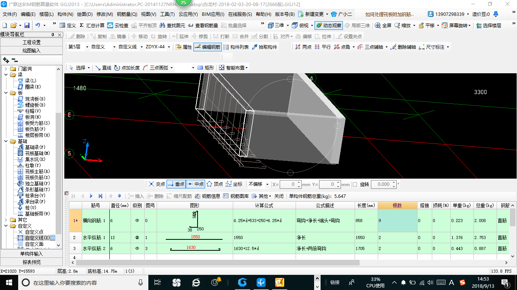Click the 根数 cell of 横向钢筋.1
This screenshot has height=290, width=517.
coord(397,221)
